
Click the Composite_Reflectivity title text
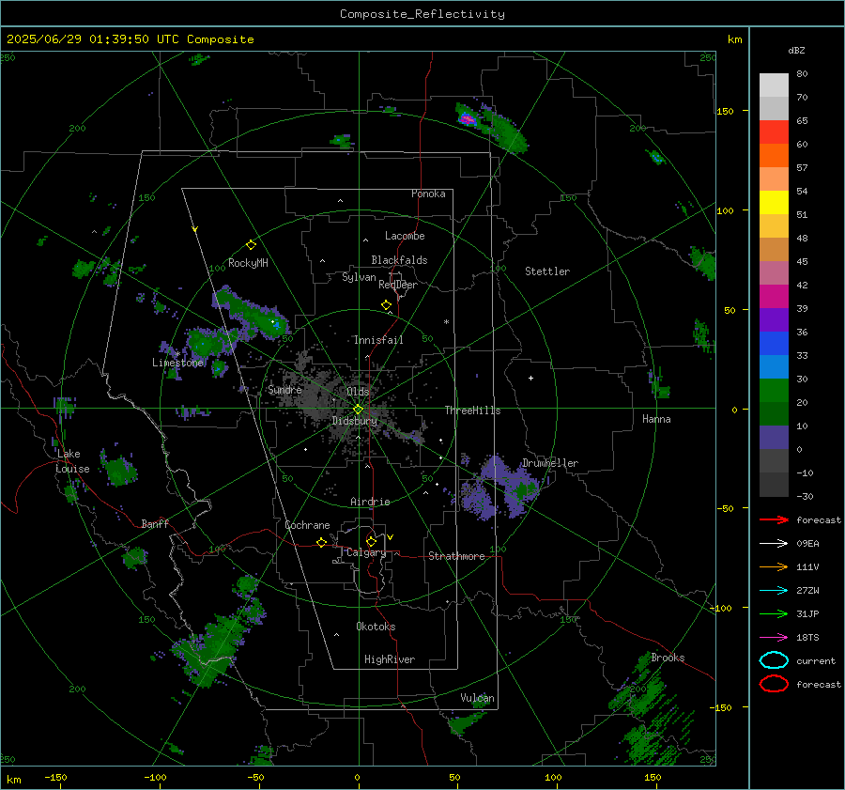[422, 14]
